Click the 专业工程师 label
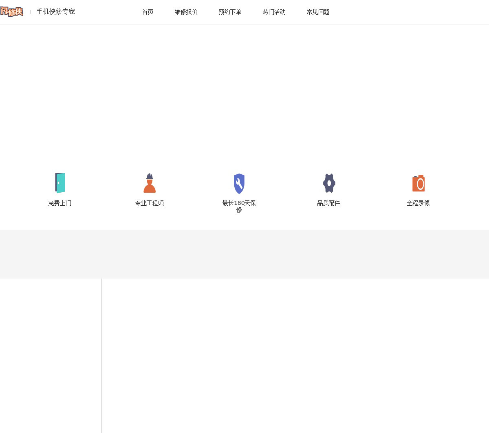 (150, 203)
